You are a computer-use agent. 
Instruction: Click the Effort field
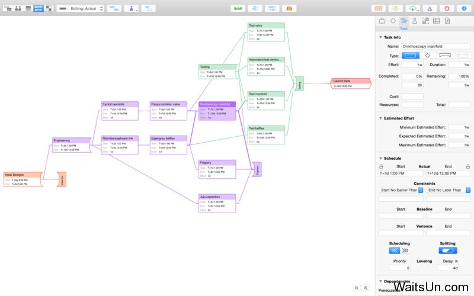pyautogui.click(x=412, y=65)
